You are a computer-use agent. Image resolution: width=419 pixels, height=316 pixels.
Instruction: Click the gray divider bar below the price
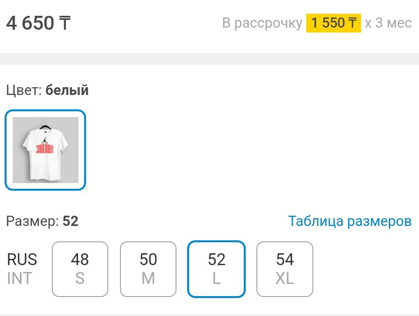[209, 59]
